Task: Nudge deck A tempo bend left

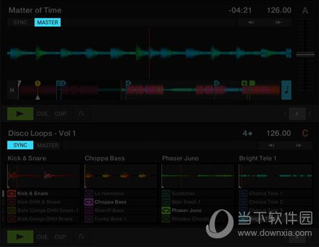Action: [x=251, y=22]
